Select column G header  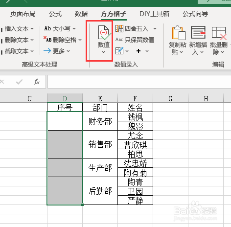[170, 98]
